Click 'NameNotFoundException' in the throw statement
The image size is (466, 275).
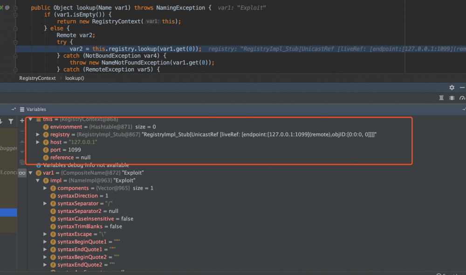(136, 63)
